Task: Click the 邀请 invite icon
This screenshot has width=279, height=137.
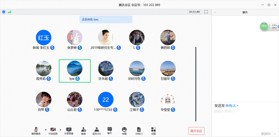Action: pos(83,130)
